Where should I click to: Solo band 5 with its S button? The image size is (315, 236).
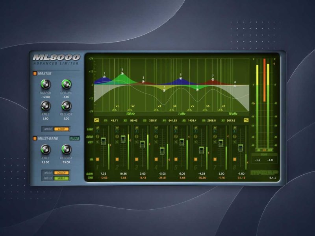[176, 136]
